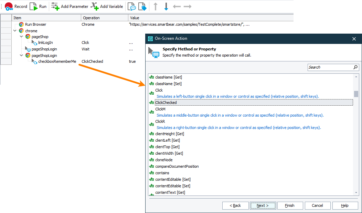
Task: Proceed with the Next button
Action: [263, 205]
